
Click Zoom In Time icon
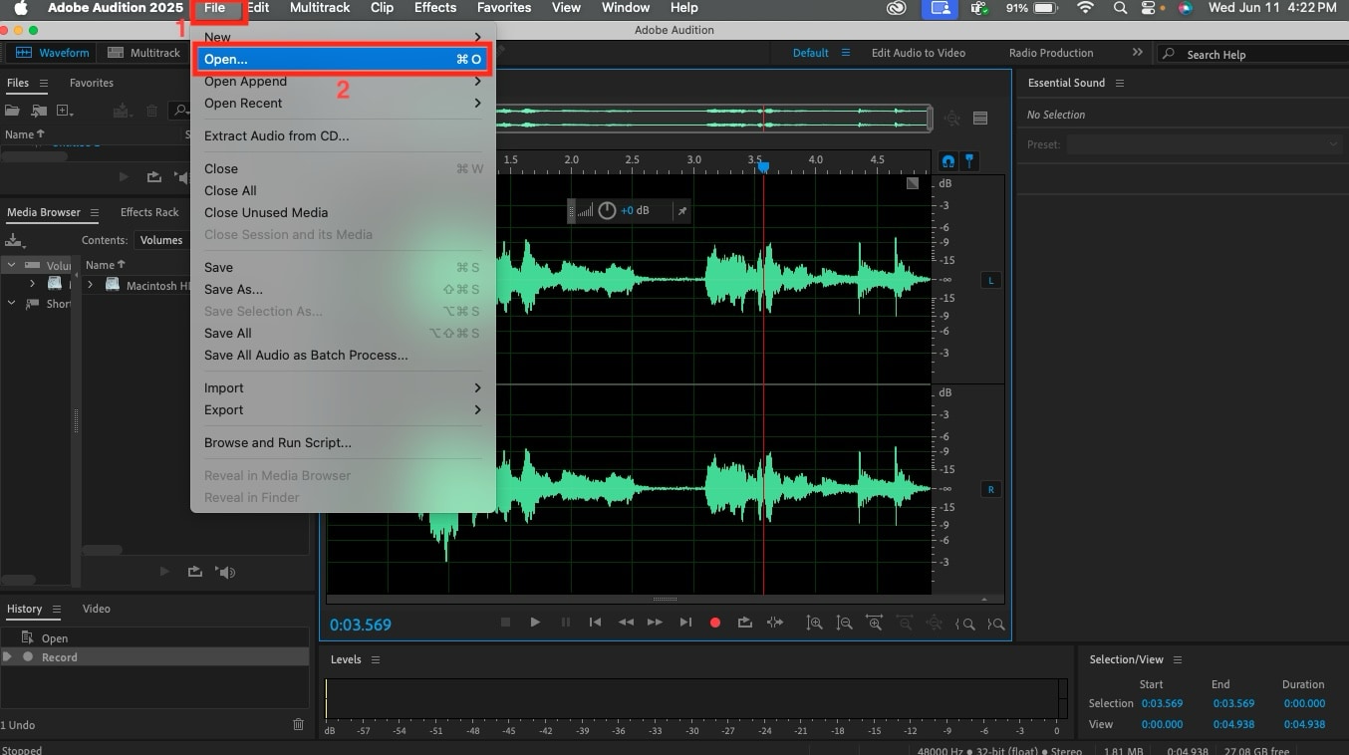pyautogui.click(x=875, y=624)
